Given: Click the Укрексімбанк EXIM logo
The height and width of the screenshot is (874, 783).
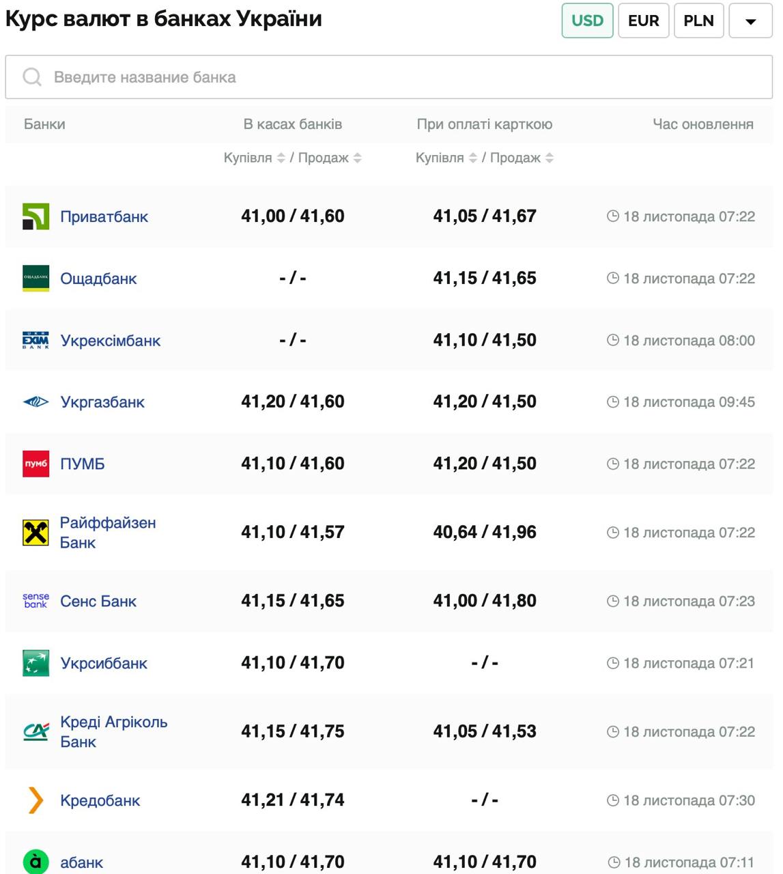Looking at the screenshot, I should (x=35, y=341).
